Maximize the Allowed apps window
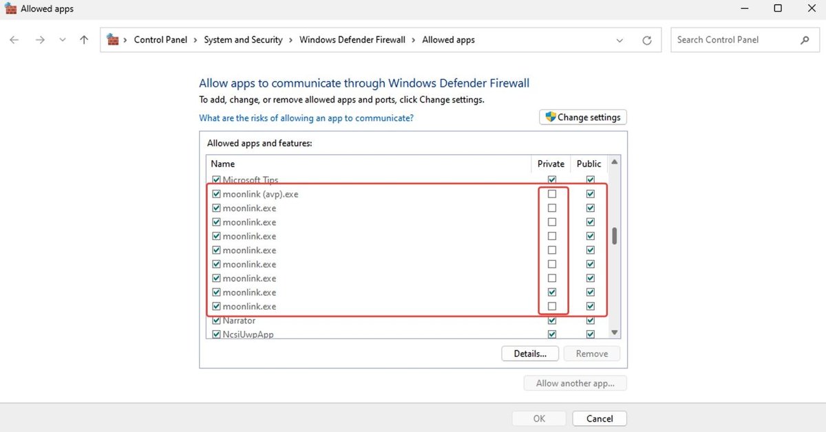The image size is (826, 432). (778, 9)
